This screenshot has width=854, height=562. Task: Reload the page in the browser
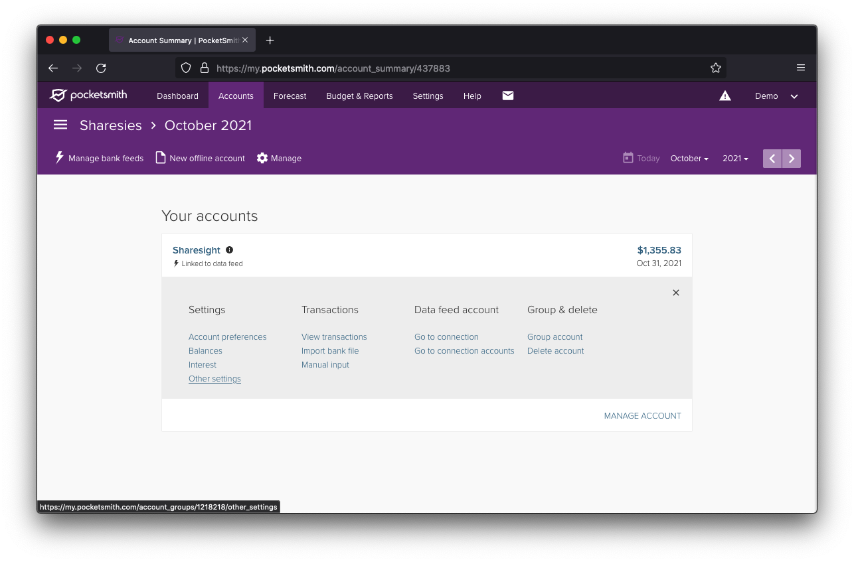pyautogui.click(x=101, y=68)
